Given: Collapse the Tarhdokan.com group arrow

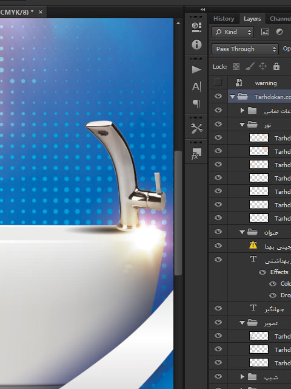Looking at the screenshot, I should (232, 97).
